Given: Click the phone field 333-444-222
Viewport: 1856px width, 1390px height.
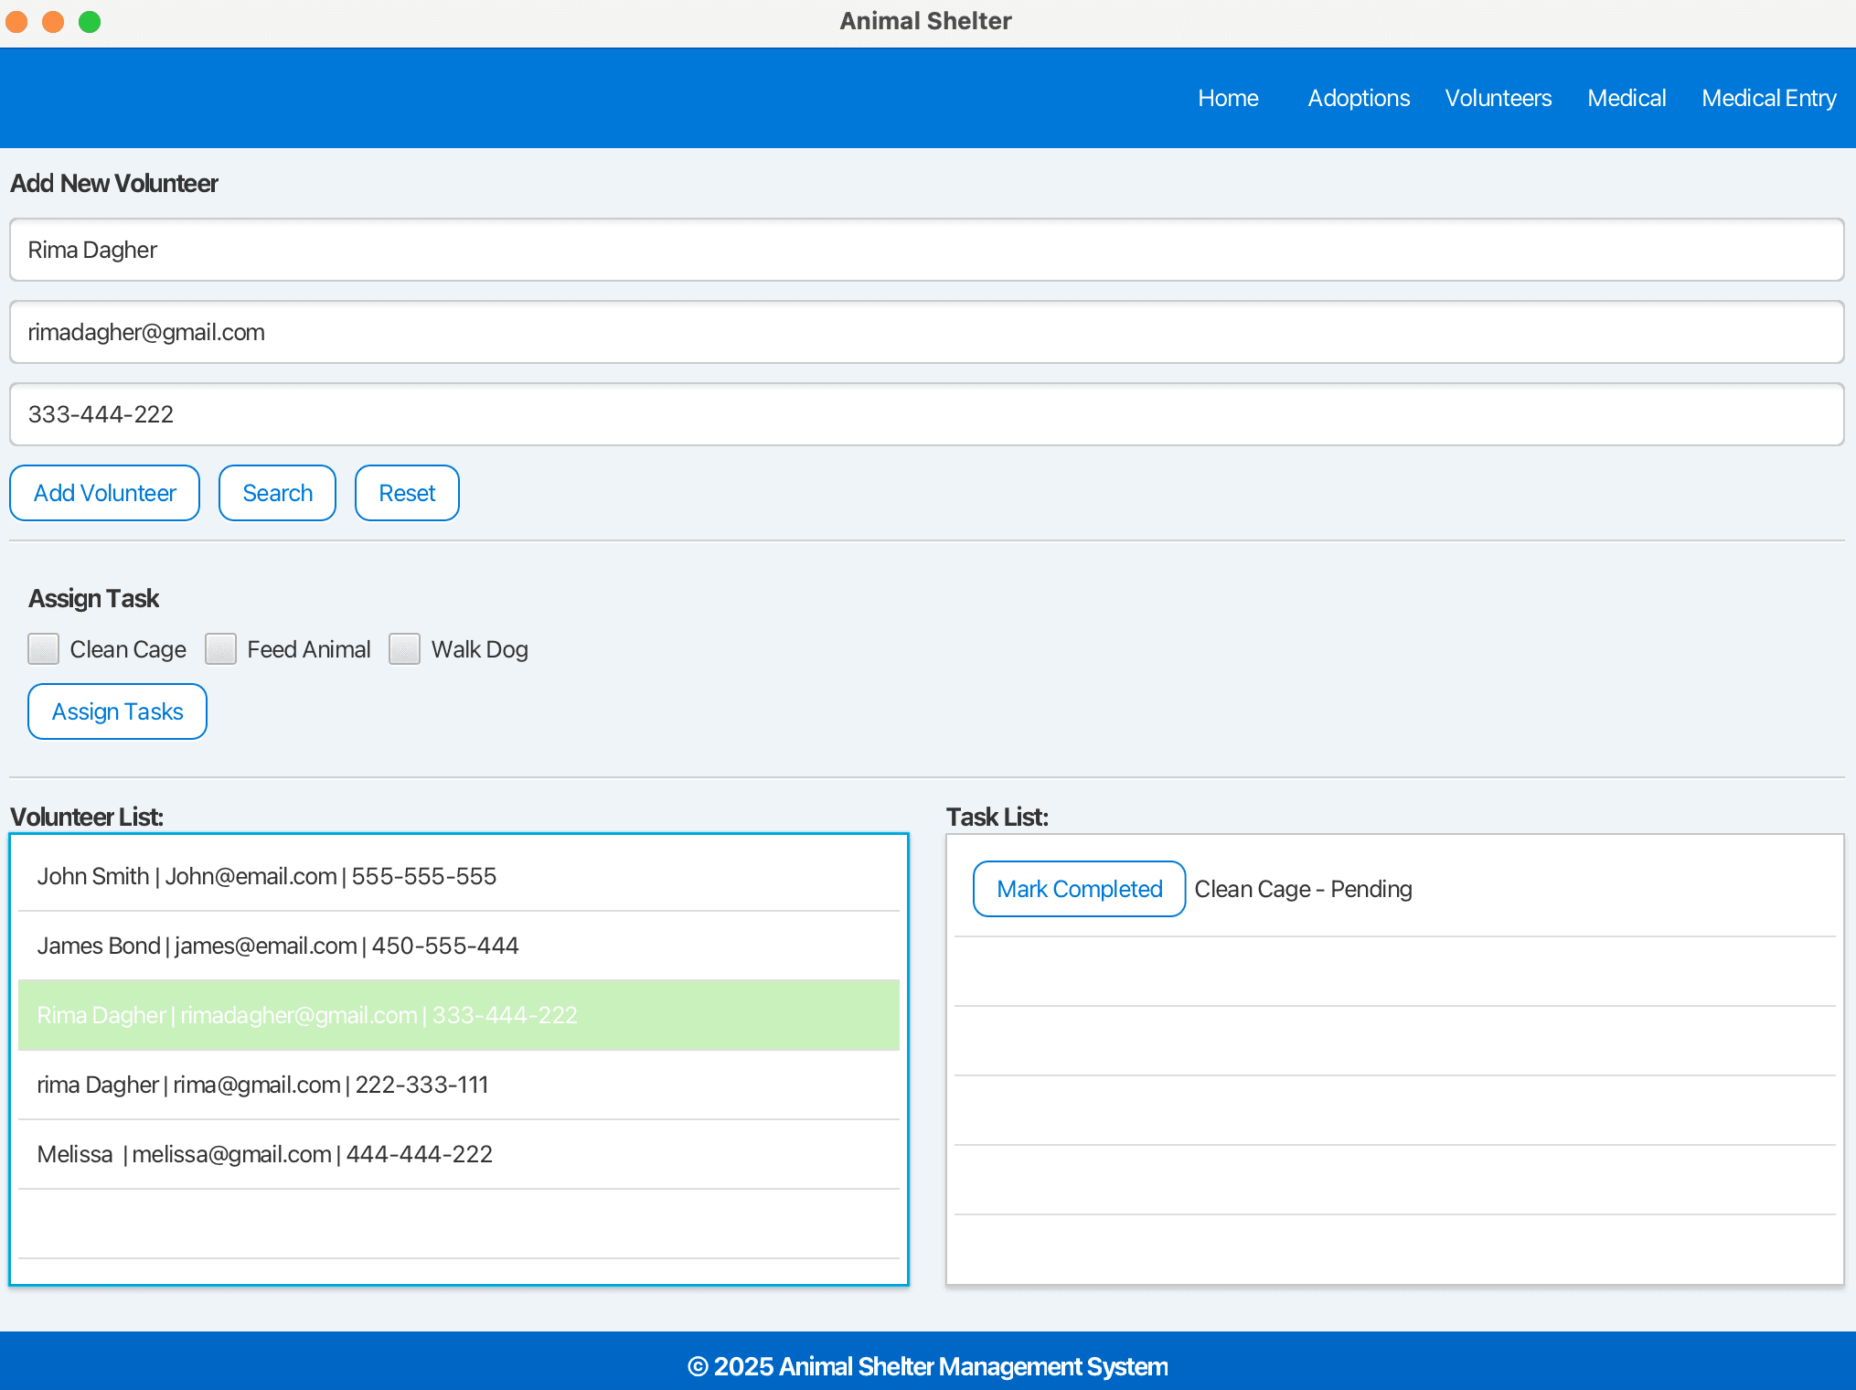Looking at the screenshot, I should point(925,414).
